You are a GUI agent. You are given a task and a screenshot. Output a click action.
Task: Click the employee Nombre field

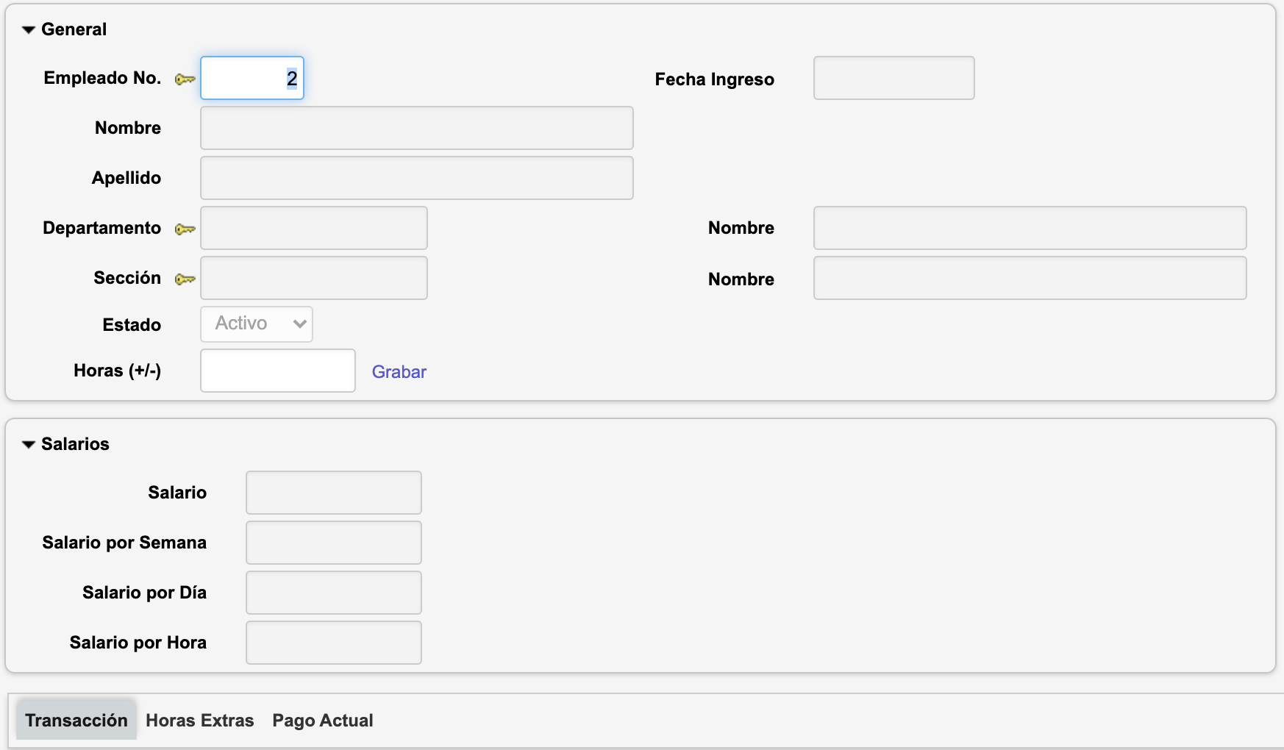pos(416,128)
